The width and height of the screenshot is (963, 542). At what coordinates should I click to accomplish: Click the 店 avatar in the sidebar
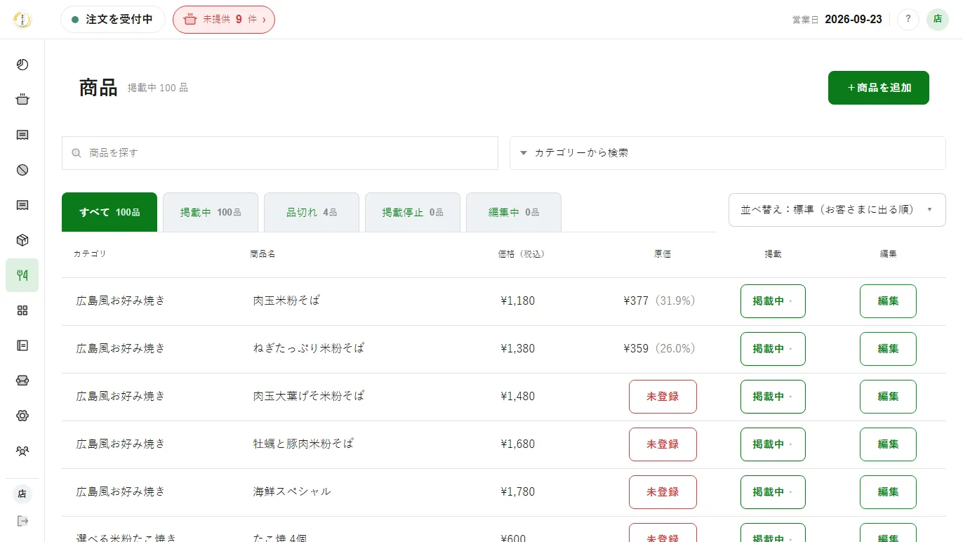point(22,494)
